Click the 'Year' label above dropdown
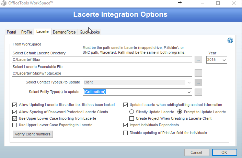 tap(212, 53)
